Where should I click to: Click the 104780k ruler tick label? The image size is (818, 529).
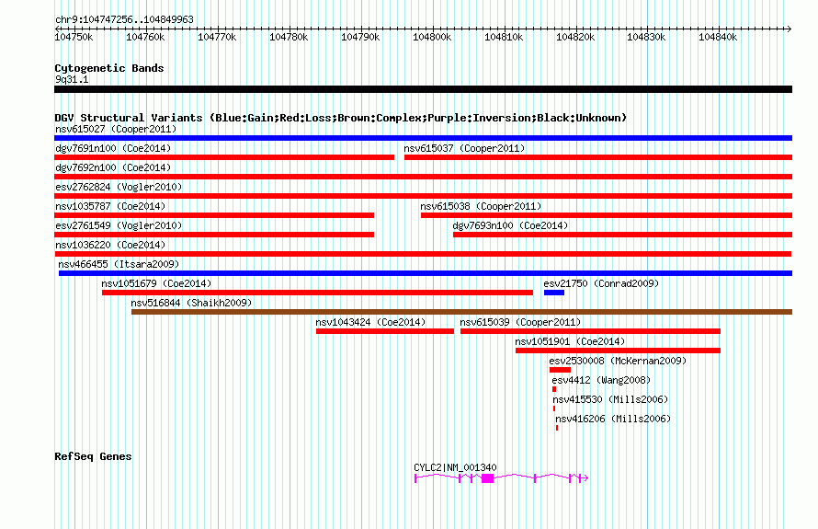(x=289, y=37)
